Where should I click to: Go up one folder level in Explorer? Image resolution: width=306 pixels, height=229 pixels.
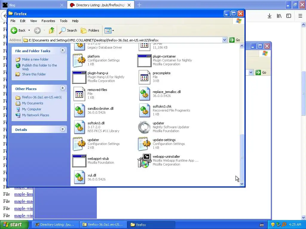pos(52,30)
